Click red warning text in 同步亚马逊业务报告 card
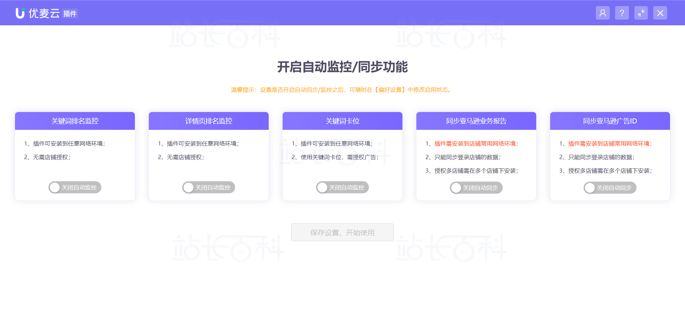Image resolution: width=685 pixels, height=310 pixels. point(476,144)
